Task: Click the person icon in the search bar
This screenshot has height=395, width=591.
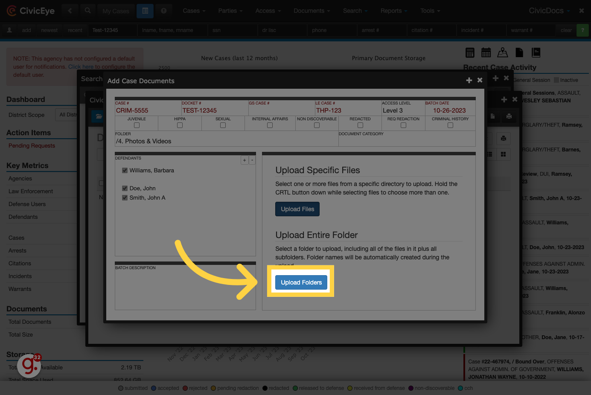Action: [9, 30]
